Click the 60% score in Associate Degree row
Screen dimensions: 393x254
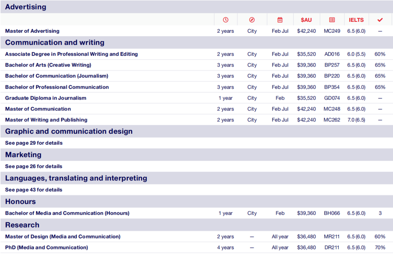[380, 54]
